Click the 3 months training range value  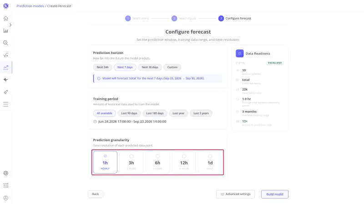click(249, 112)
